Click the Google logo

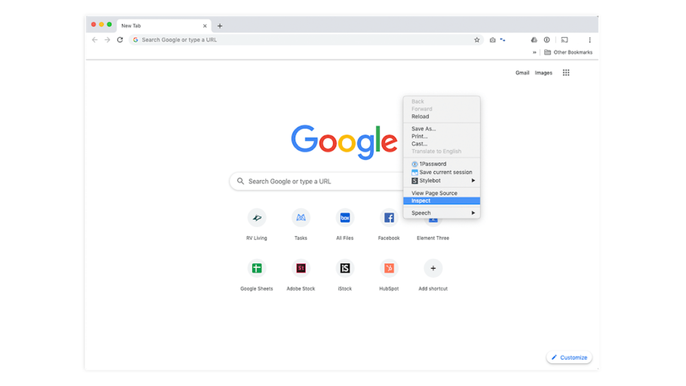click(344, 142)
